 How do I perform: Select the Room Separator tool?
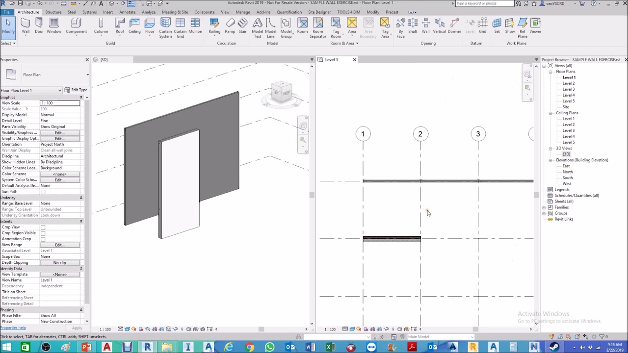tap(318, 28)
